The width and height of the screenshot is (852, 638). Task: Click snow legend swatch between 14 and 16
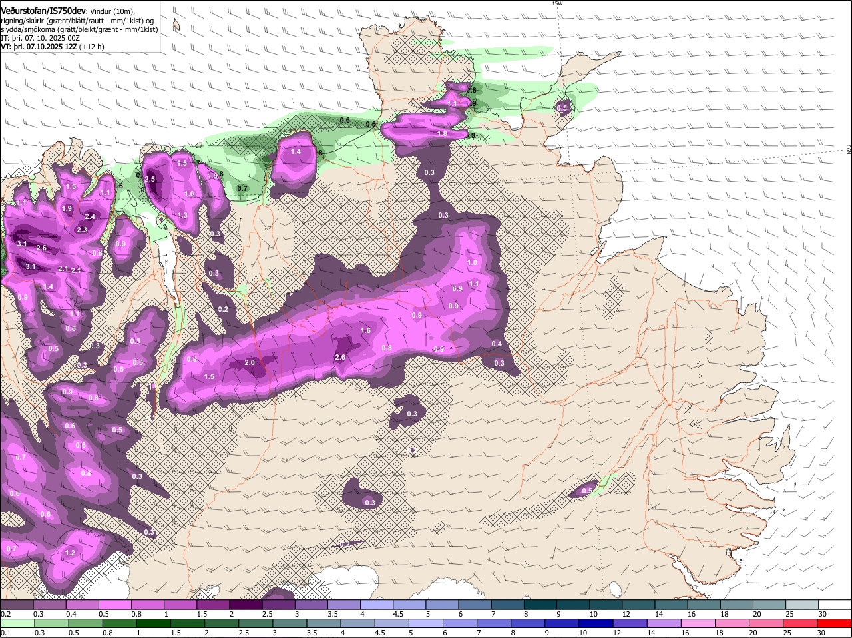(x=672, y=604)
